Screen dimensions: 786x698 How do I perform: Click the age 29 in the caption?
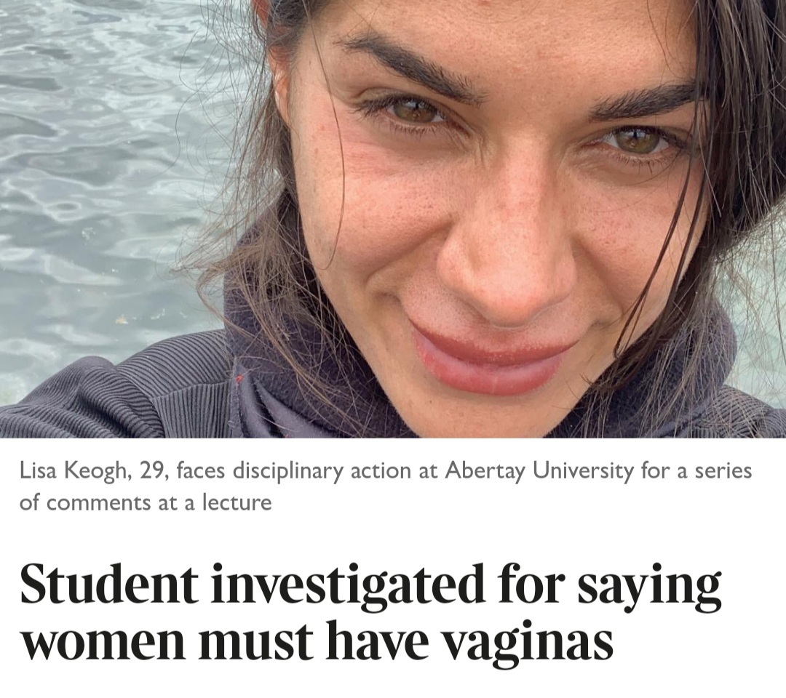coord(150,472)
